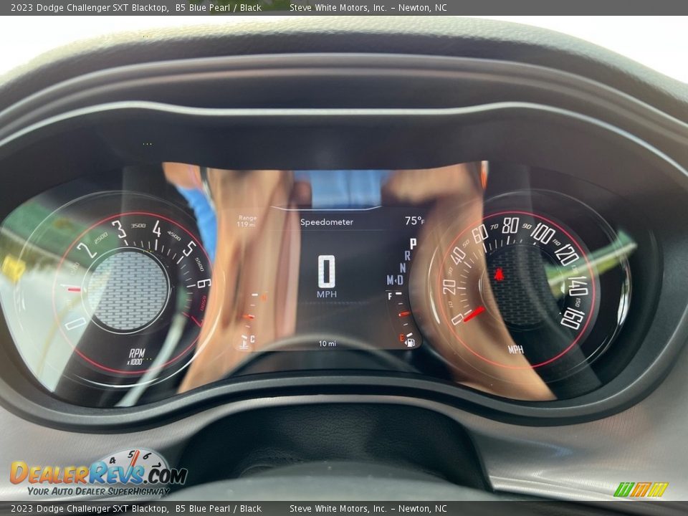Screen dimensions: 688x516
Task: Tap the 5 on the tachometer
Action: click(x=189, y=249)
